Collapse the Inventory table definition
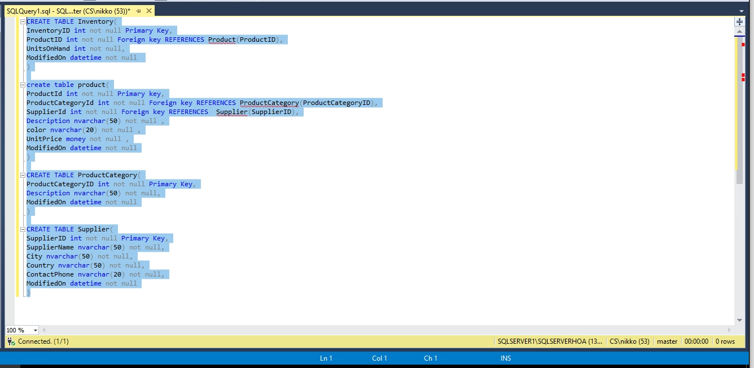Viewport: 754px width, 368px height. click(22, 21)
